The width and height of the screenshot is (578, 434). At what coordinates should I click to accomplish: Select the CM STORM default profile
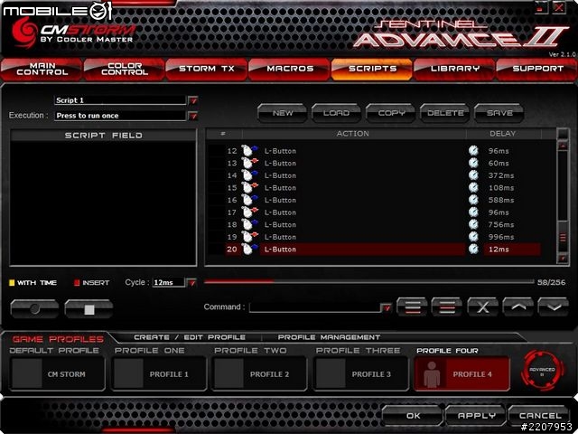pyautogui.click(x=57, y=373)
